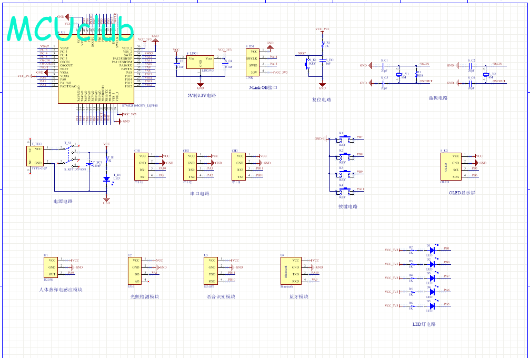
Task: Select the CH1 serial port header
Action: [x=142, y=166]
